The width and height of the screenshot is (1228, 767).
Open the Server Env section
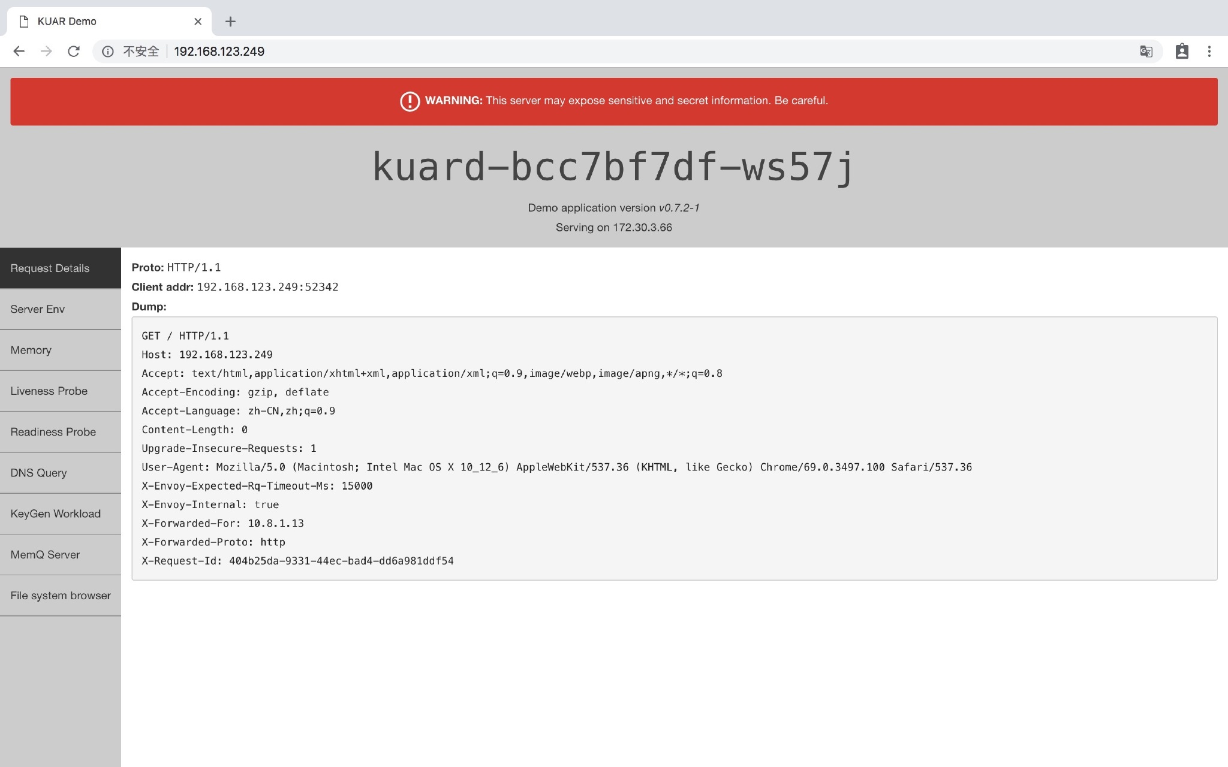pyautogui.click(x=60, y=309)
